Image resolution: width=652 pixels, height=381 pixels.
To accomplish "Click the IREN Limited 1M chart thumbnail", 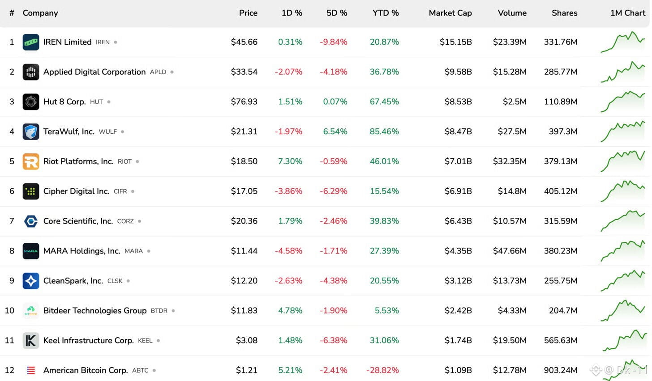I will [623, 42].
